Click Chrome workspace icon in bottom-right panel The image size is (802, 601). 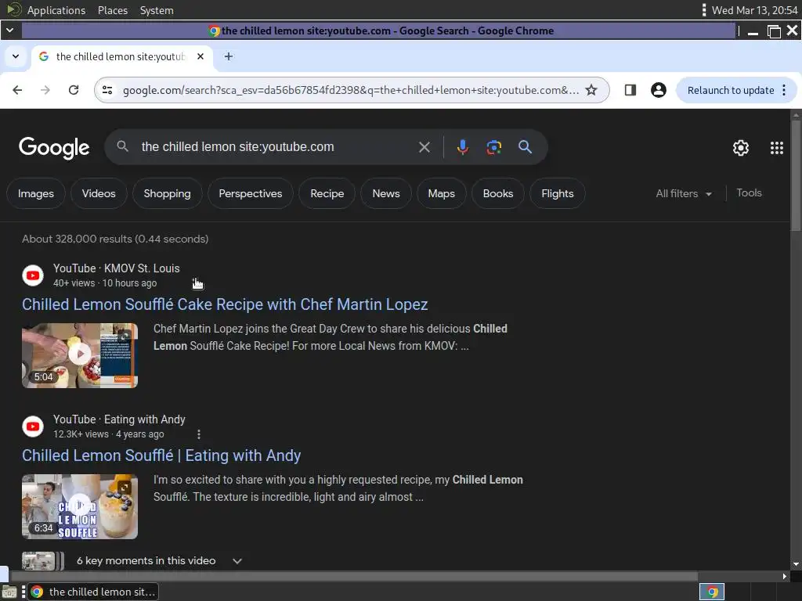[712, 592]
